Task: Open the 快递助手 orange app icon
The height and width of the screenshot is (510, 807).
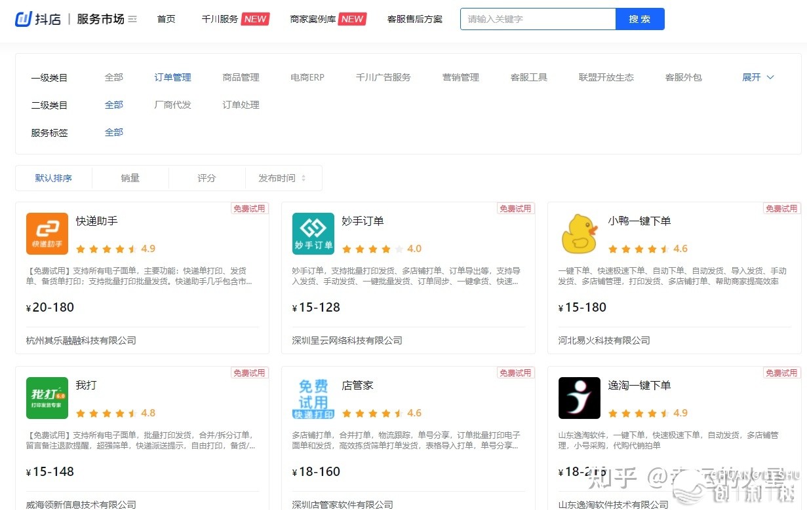Action: coord(47,234)
